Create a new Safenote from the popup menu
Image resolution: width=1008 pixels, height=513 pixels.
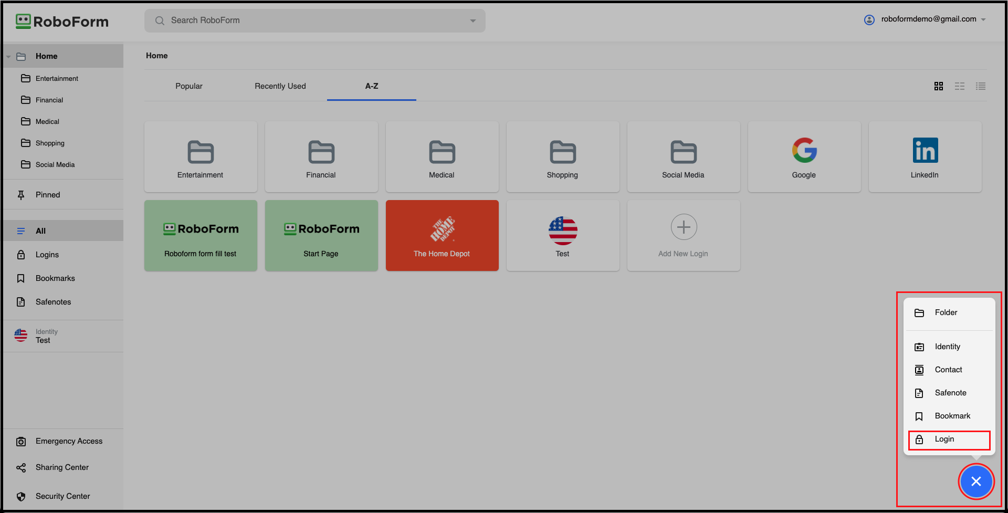point(950,393)
